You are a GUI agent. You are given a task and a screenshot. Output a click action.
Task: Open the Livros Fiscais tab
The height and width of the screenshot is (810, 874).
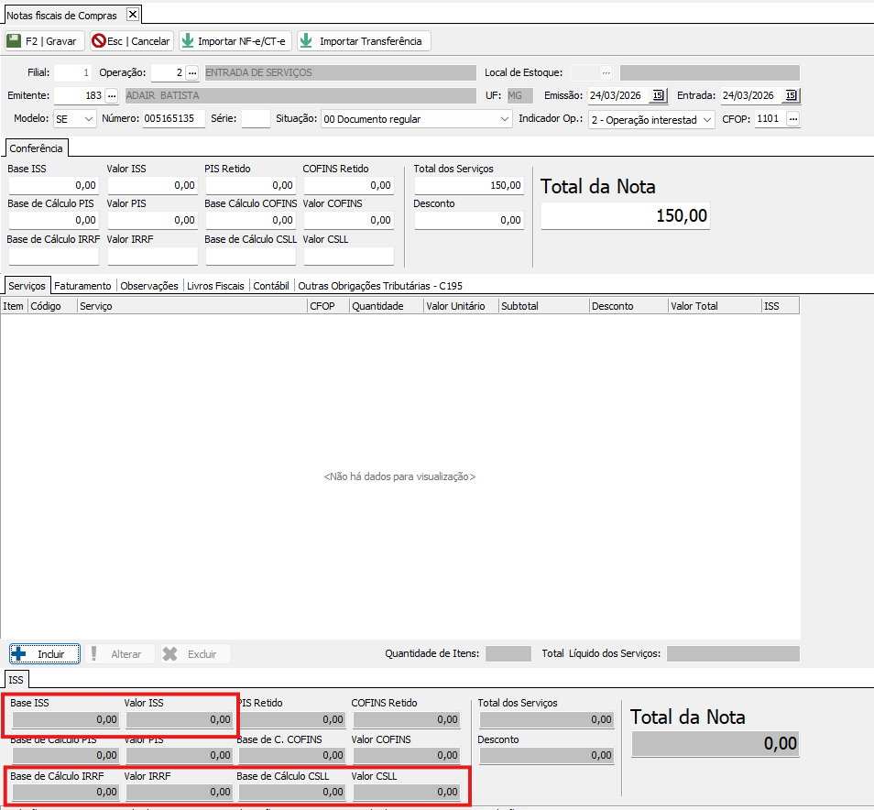click(215, 286)
